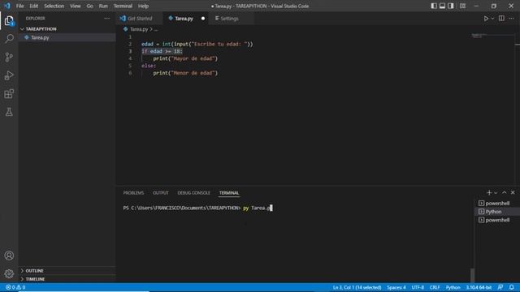Click the Explorer panel more actions ellipsis
520x292 pixels.
tap(106, 19)
